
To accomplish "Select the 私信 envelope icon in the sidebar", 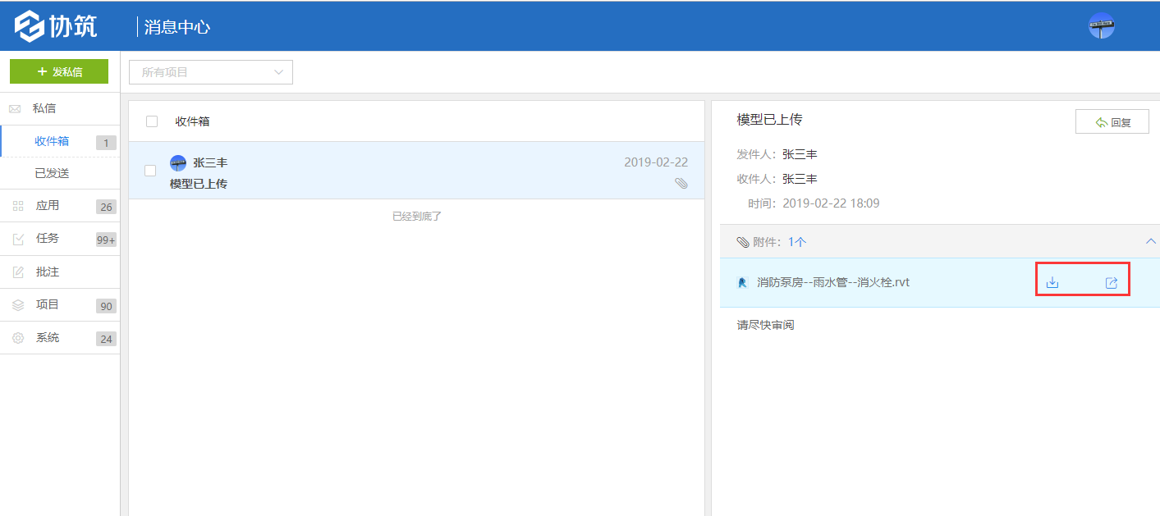I will click(13, 107).
